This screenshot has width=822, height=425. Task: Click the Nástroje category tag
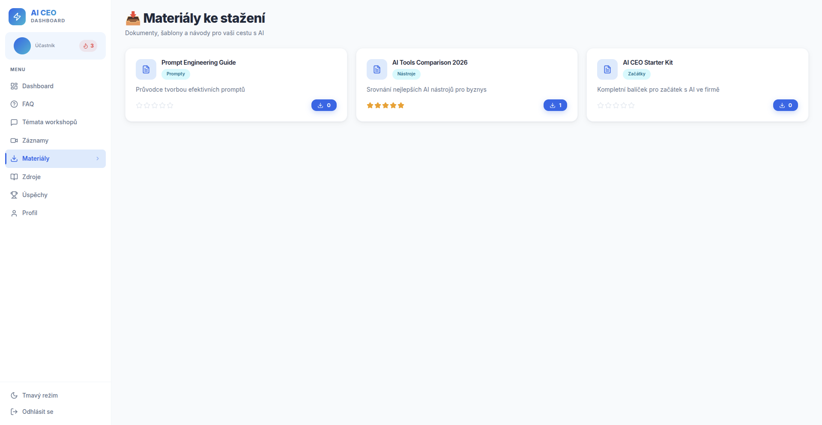pyautogui.click(x=406, y=74)
